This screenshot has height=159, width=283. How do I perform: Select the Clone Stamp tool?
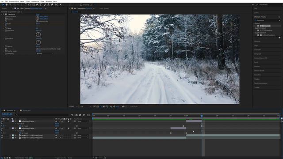click(48, 4)
